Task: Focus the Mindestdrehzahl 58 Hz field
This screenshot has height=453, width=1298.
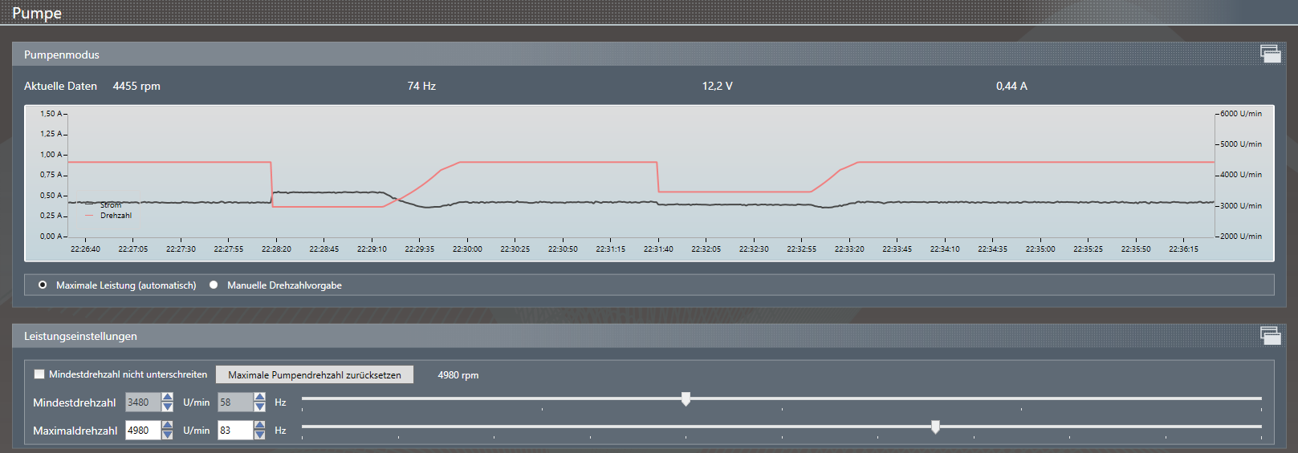Action: point(235,402)
